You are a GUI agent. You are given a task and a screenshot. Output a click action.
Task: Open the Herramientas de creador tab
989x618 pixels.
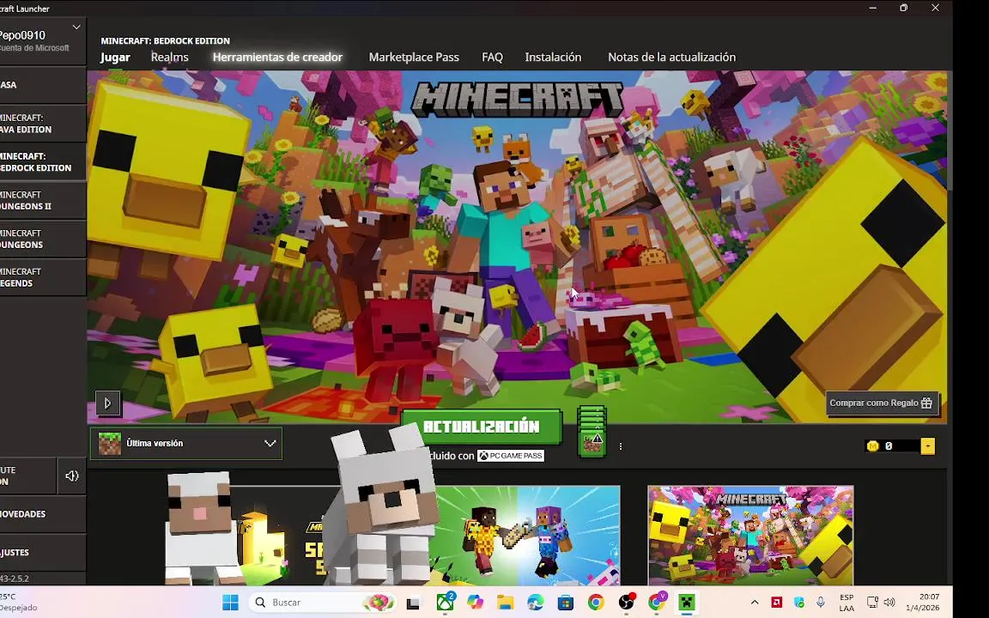pos(277,58)
